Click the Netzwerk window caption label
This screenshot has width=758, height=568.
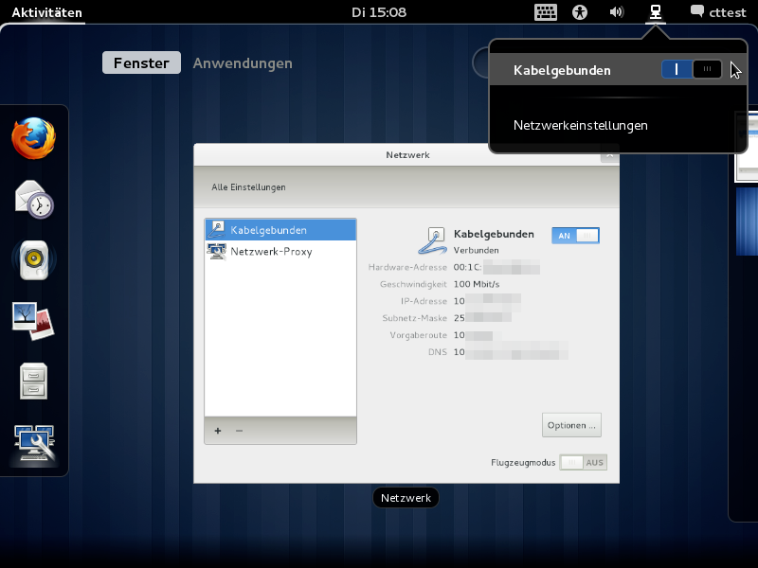click(406, 498)
